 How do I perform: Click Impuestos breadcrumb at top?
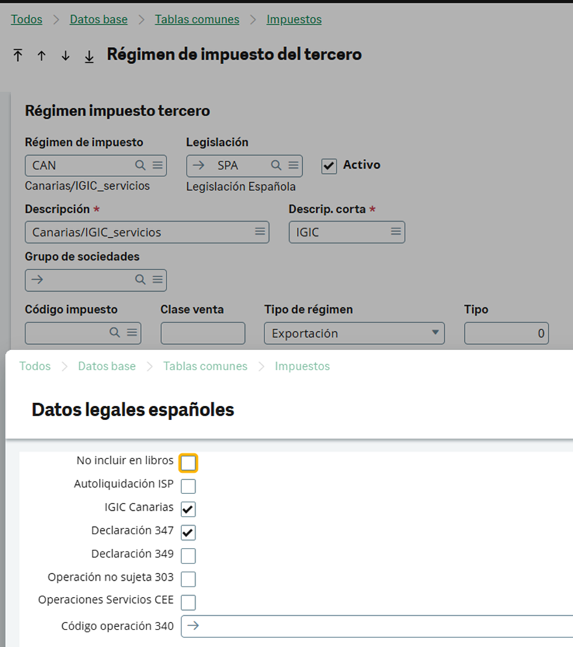pyautogui.click(x=294, y=19)
